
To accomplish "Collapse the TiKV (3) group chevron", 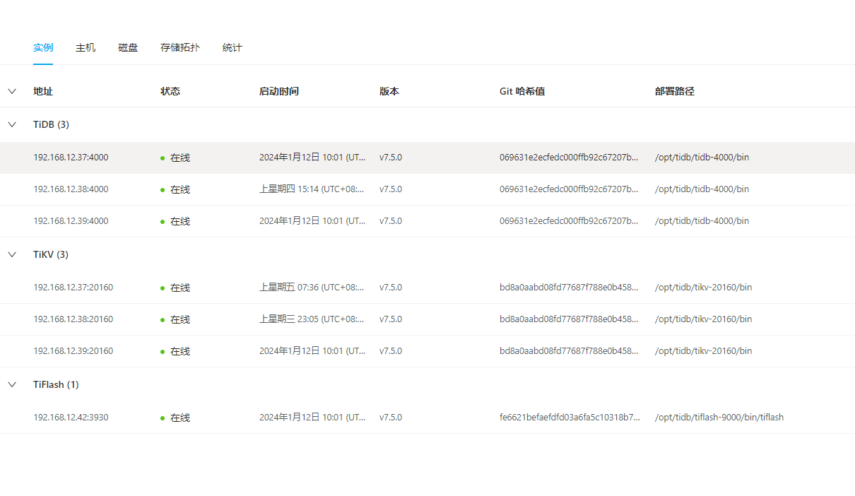I will (12, 254).
